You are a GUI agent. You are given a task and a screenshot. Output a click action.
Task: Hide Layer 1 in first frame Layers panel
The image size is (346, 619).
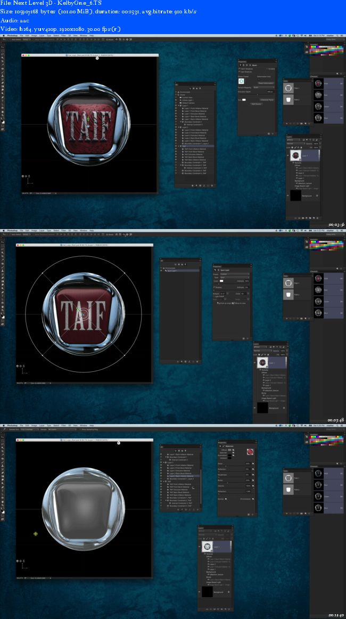289,156
